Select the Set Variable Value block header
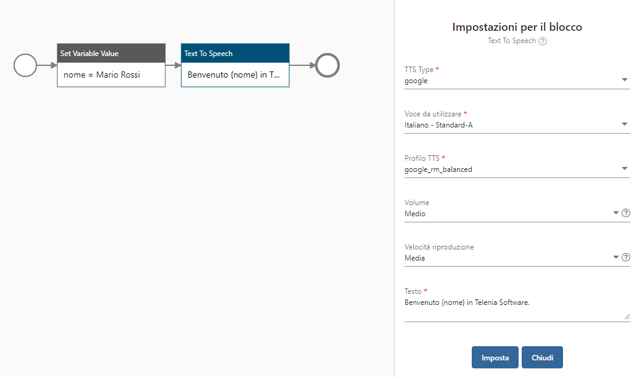637x377 pixels. pyautogui.click(x=112, y=53)
